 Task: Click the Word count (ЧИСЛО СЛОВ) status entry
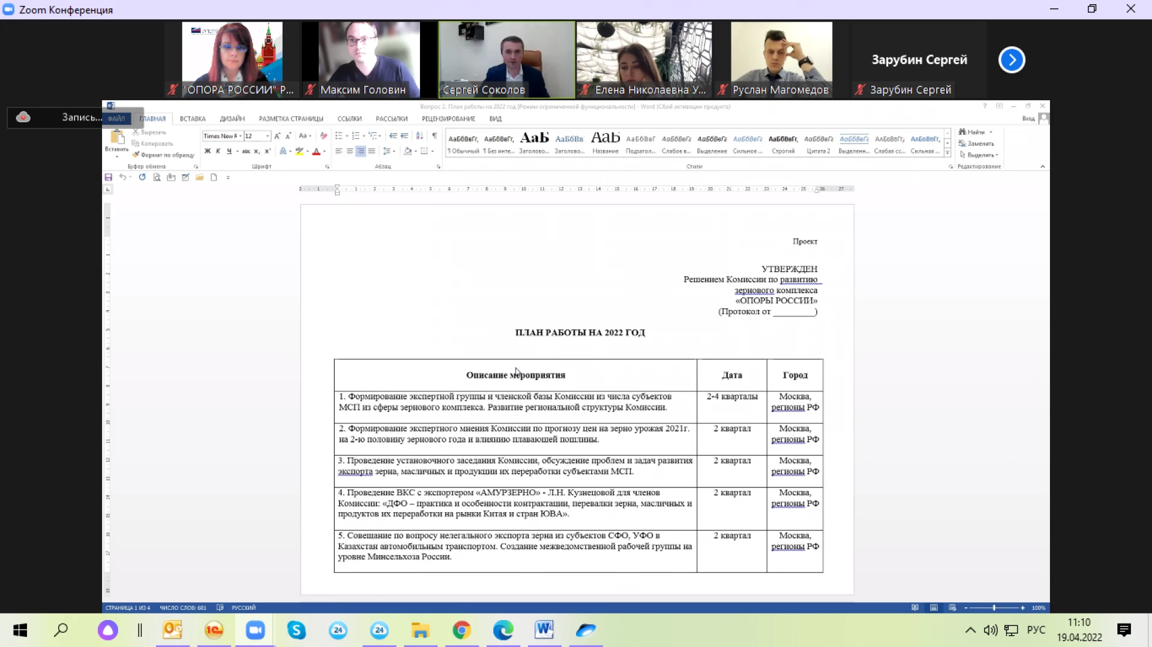click(183, 607)
